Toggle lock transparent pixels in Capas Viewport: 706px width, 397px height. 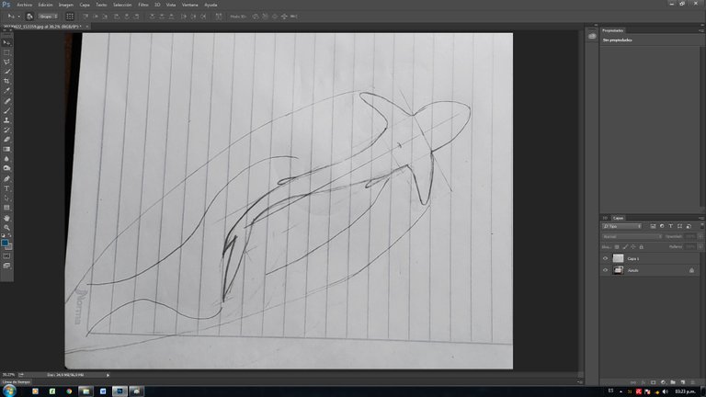click(617, 246)
